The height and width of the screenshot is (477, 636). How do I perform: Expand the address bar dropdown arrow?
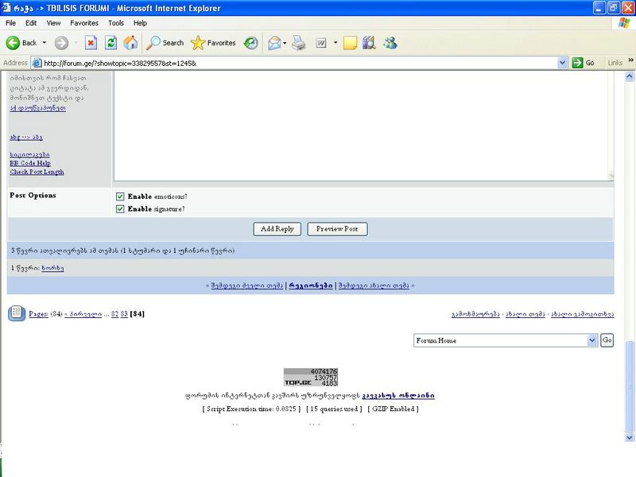coord(562,63)
